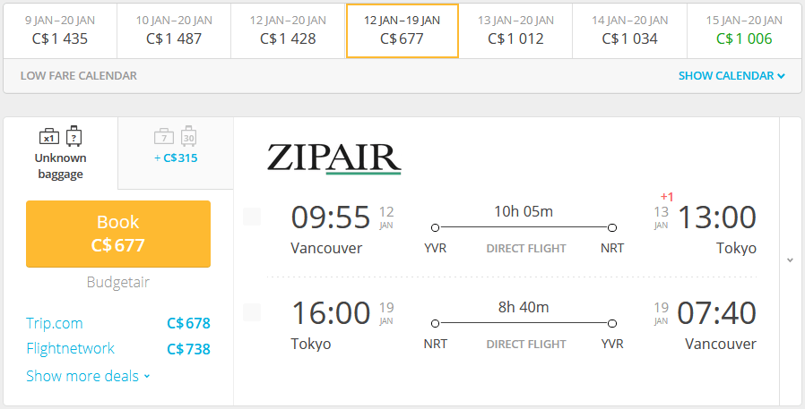
Task: Switch to the 13 Jan–20 Jan date tab
Action: (x=515, y=30)
